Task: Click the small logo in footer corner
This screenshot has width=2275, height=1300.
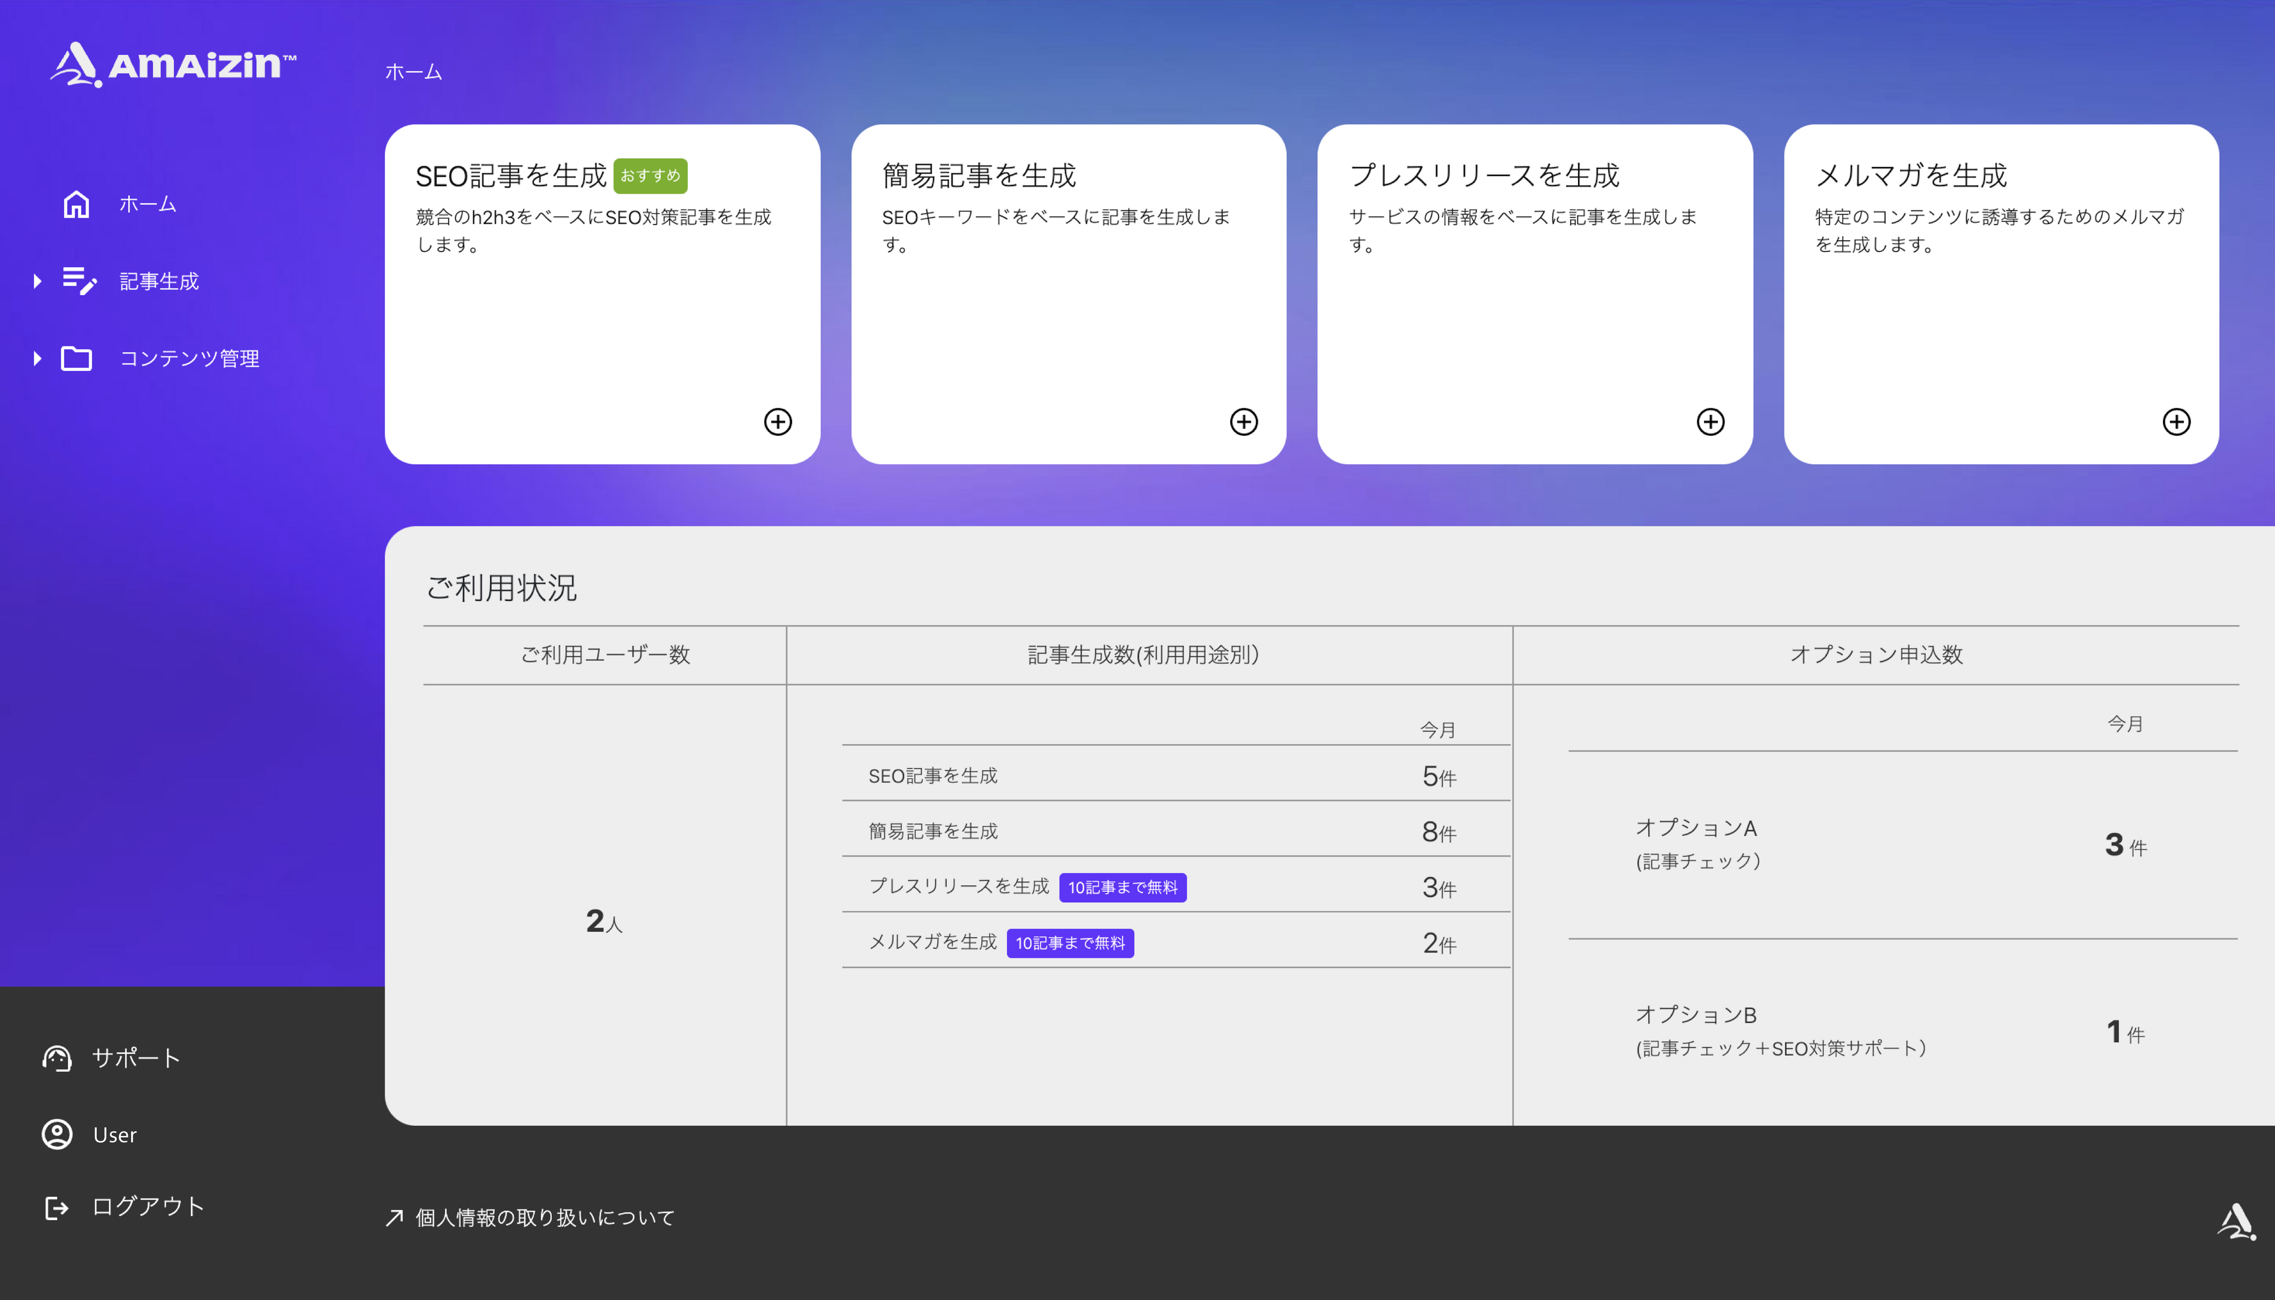Action: click(2236, 1221)
